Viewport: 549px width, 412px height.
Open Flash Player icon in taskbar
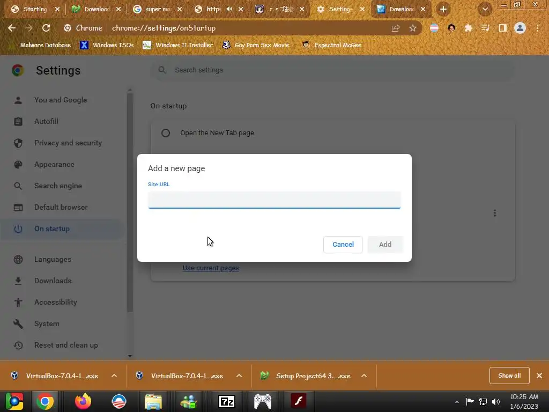[298, 401]
